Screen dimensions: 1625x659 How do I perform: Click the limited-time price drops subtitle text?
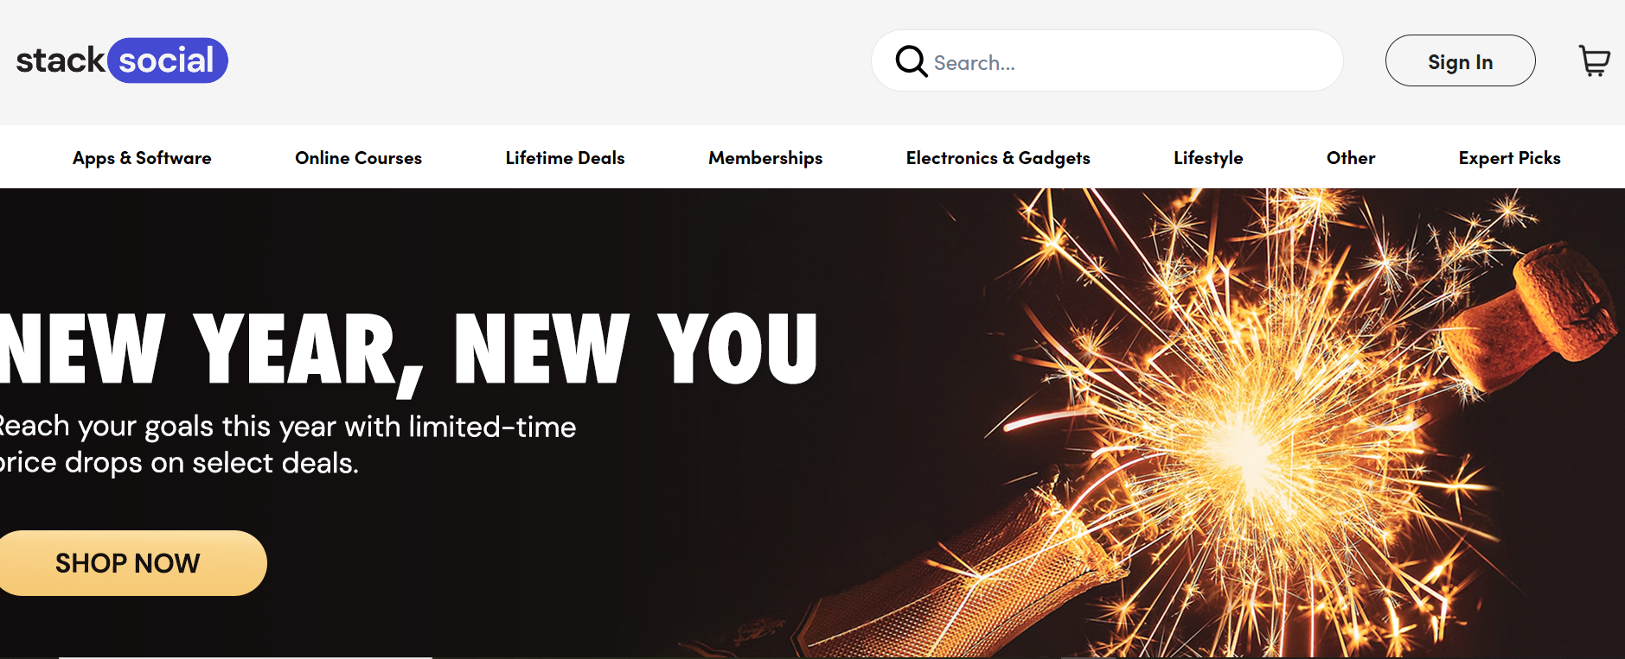(x=288, y=445)
